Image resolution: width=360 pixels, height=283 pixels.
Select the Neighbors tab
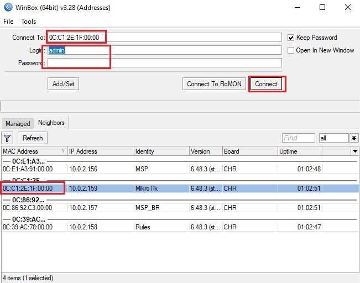pos(51,123)
